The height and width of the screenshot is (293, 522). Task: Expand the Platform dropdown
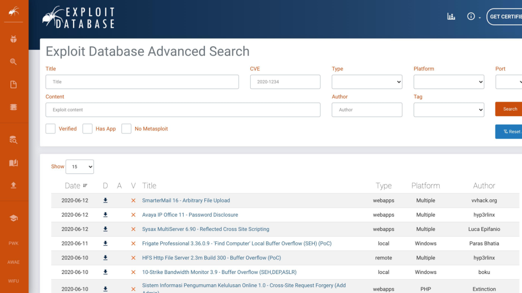(449, 82)
